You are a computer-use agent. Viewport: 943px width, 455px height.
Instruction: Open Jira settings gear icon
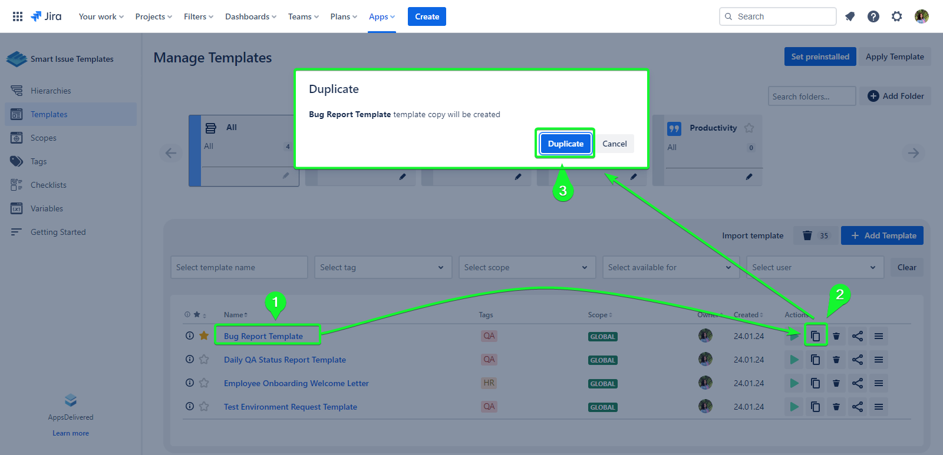[896, 16]
